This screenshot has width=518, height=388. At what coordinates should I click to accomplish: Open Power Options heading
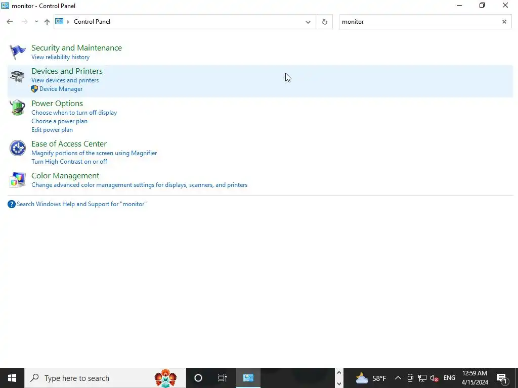coord(57,103)
